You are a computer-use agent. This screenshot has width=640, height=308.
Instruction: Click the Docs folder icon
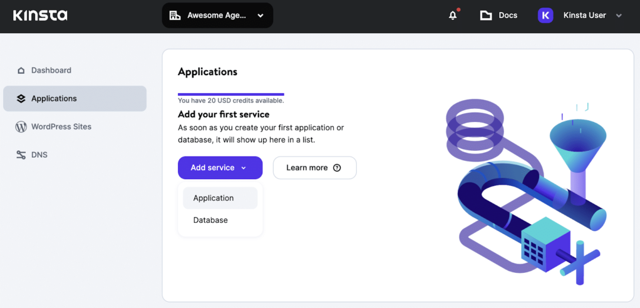pos(486,16)
